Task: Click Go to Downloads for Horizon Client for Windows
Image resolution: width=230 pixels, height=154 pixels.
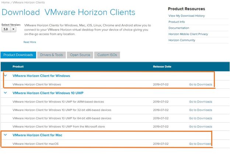Action: (201, 84)
